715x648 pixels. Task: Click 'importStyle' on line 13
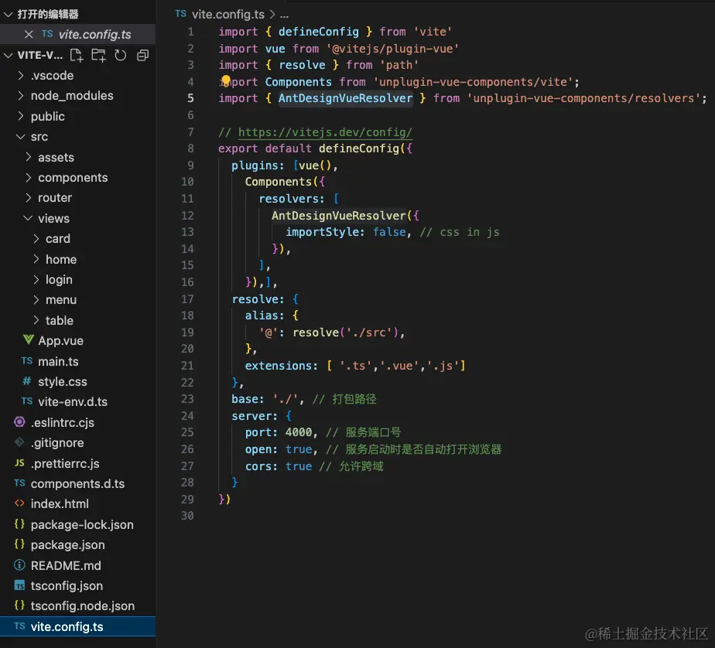323,232
